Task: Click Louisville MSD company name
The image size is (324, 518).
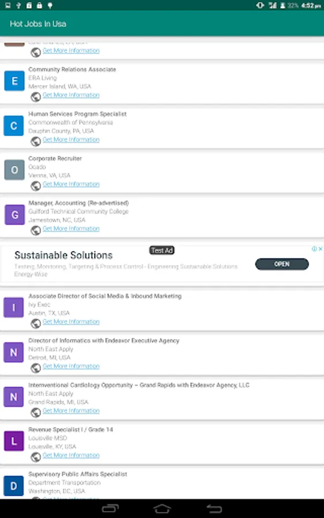Action: 48,438
